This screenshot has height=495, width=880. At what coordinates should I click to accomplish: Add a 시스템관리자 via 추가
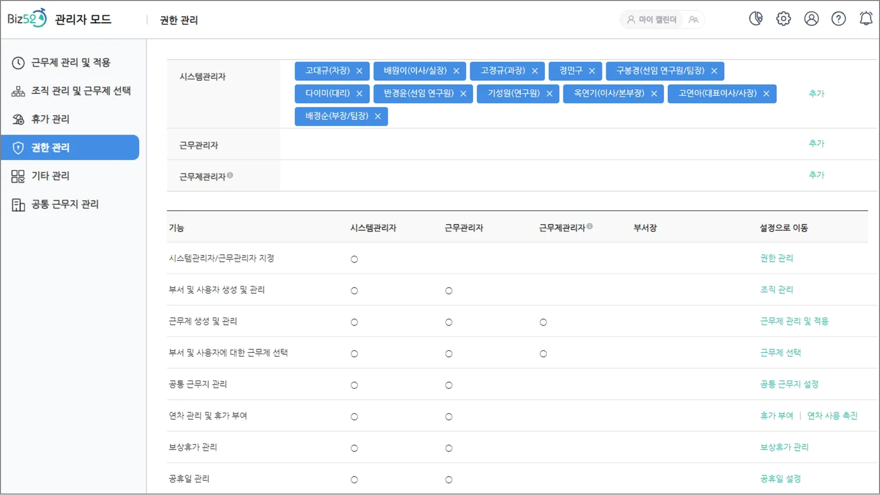[x=817, y=94]
